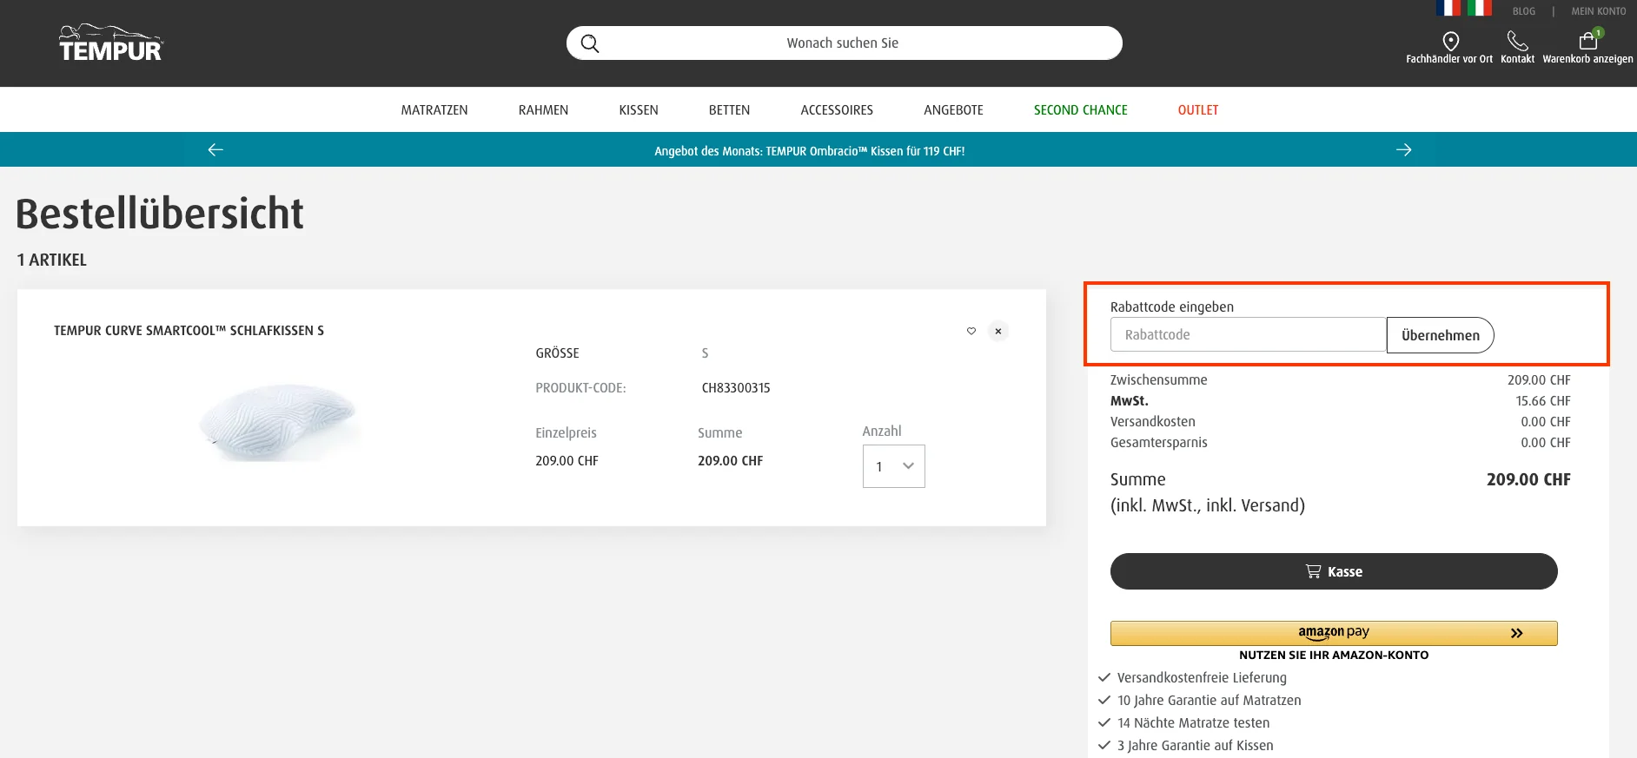The height and width of the screenshot is (758, 1637).
Task: Click the pillow product thumbnail
Action: click(x=279, y=422)
